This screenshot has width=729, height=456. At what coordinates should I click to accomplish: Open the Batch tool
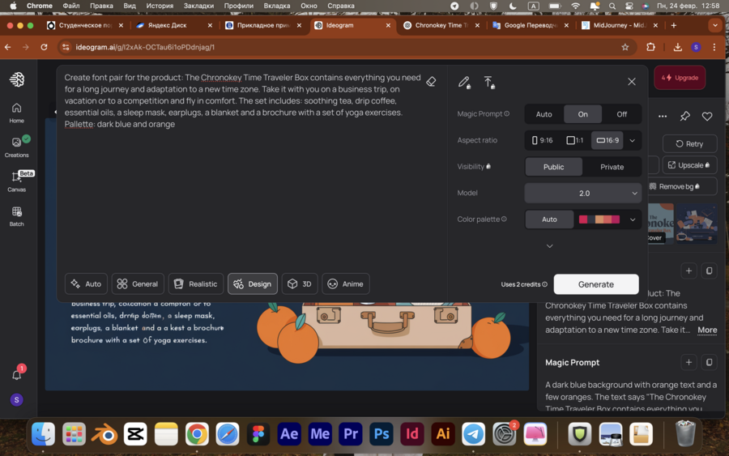17,216
